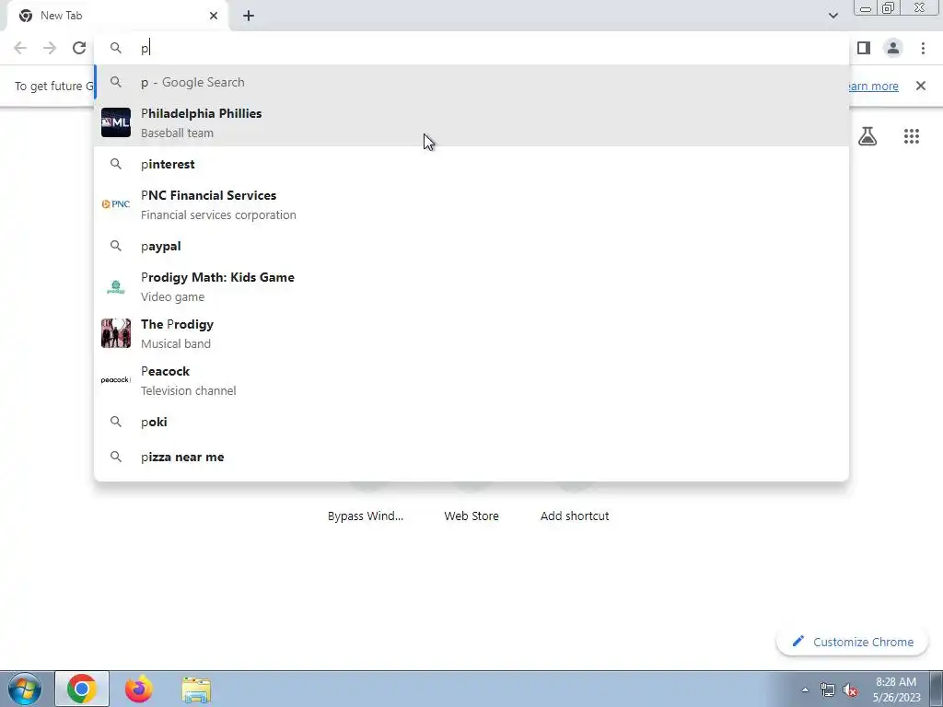Follow the Learn more link

(873, 86)
